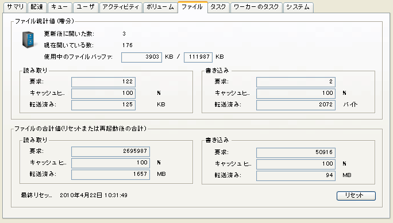Switch to the ワーカーのタスク tab
Screen dimensions: 393x223
(256, 7)
